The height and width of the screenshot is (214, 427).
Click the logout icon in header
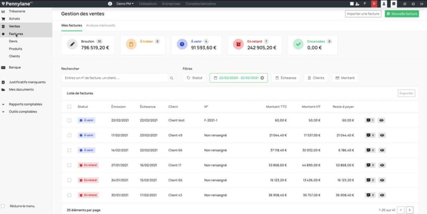tap(421, 4)
